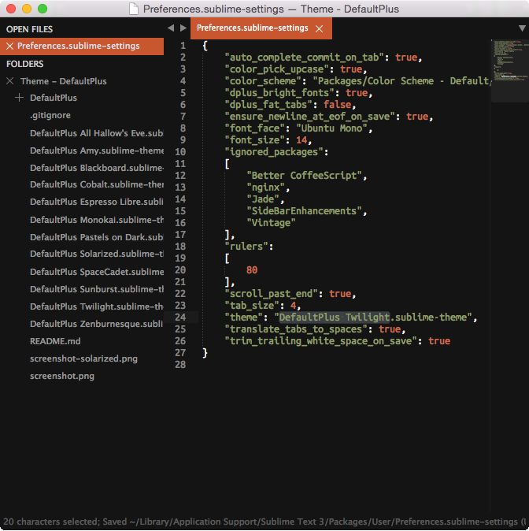Open DefaultPlus All Hallow's Eve theme file
The height and width of the screenshot is (531, 529).
[97, 133]
